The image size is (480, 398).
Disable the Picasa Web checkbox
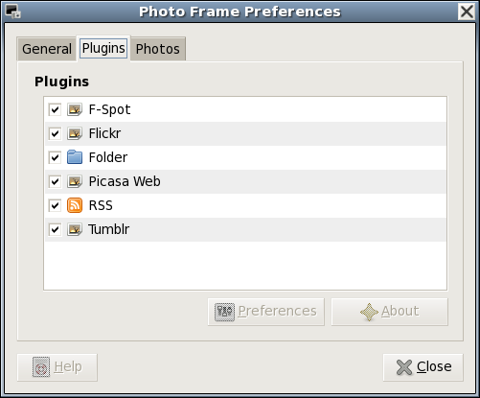pos(55,181)
